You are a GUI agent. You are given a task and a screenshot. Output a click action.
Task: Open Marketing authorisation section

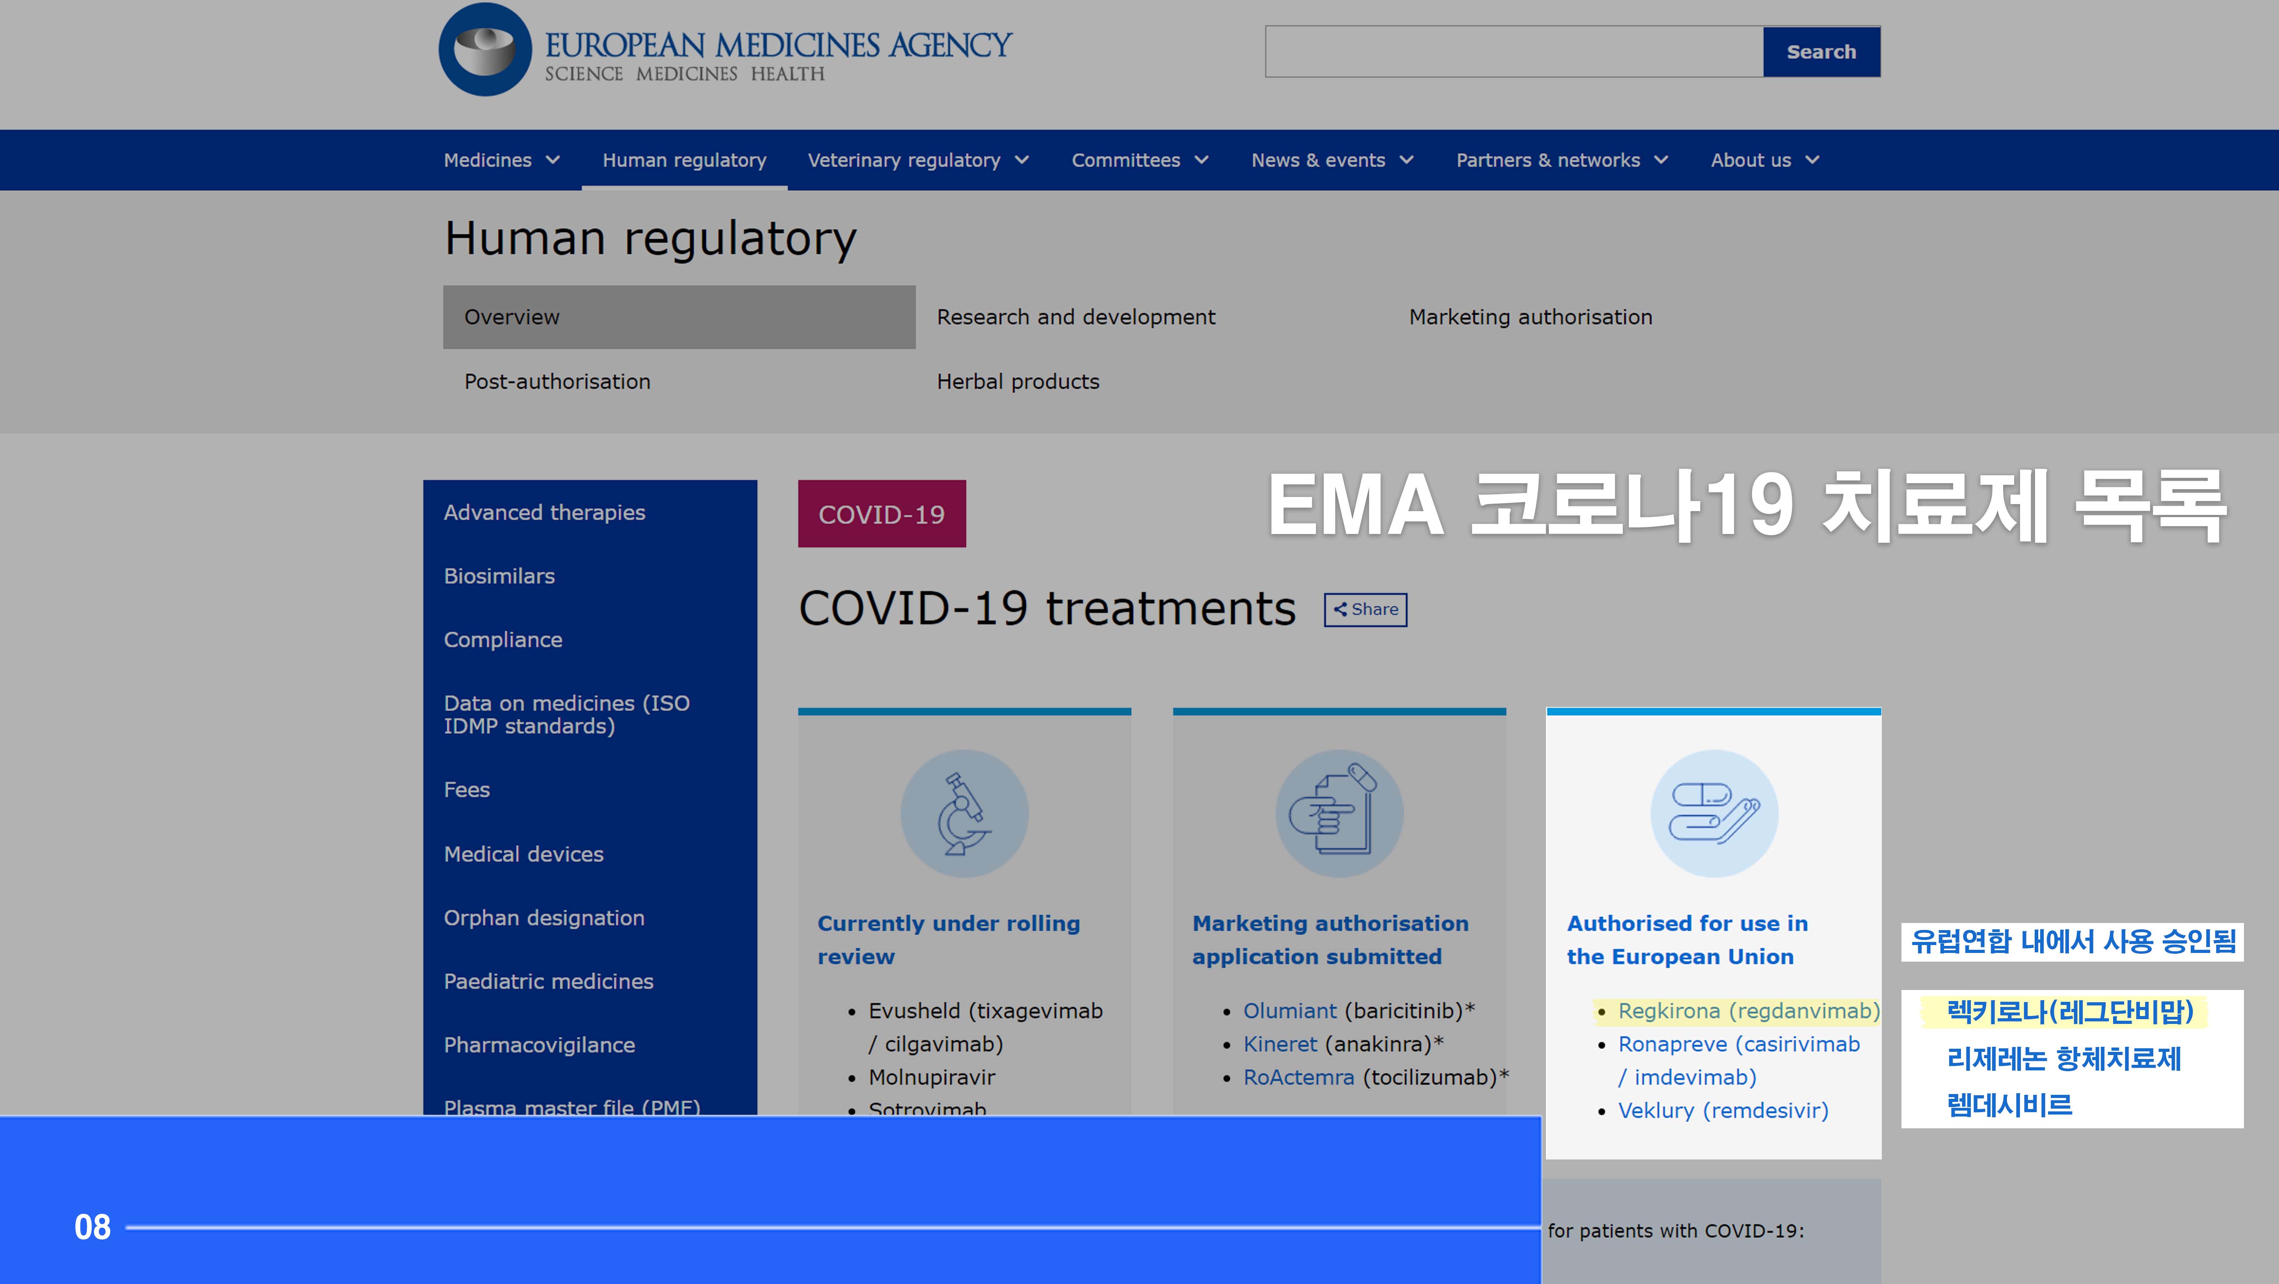point(1531,317)
